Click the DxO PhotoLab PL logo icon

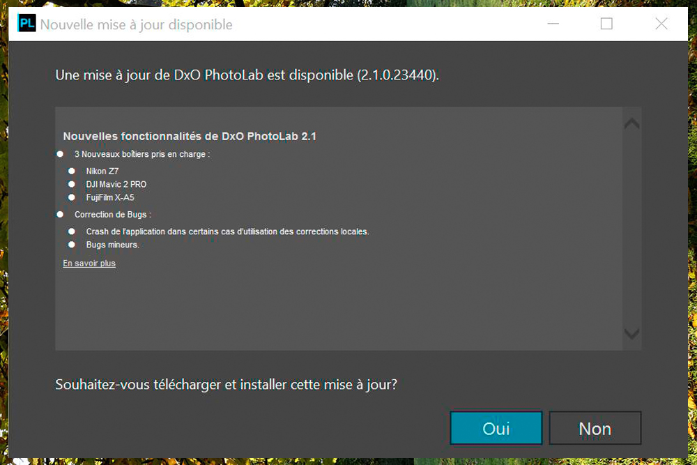pos(26,23)
